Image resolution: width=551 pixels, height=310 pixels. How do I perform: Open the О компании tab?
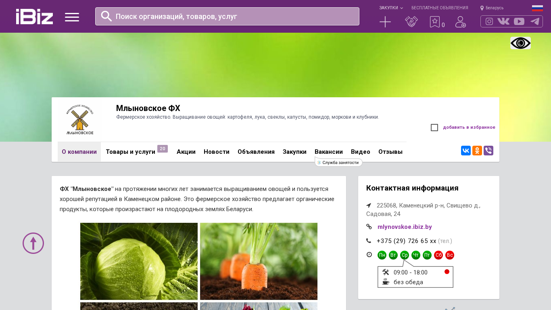pyautogui.click(x=79, y=152)
